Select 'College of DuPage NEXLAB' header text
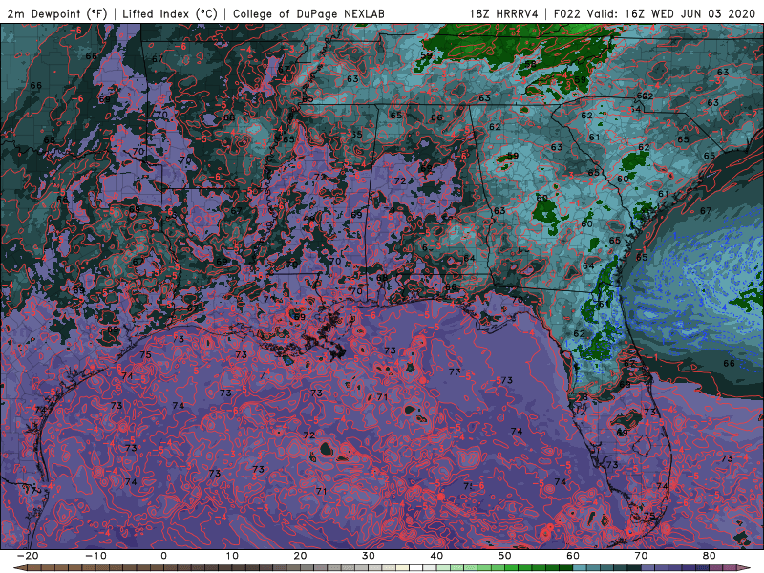764x573 pixels. click(x=308, y=13)
